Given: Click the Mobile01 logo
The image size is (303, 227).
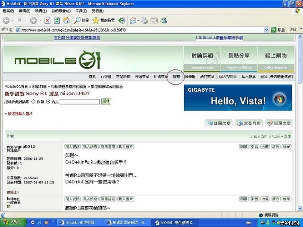Looking at the screenshot, I should coord(57,60).
